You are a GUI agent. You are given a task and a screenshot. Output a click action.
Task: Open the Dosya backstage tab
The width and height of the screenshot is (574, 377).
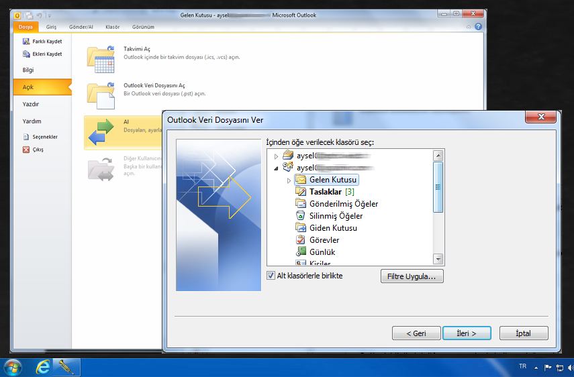point(26,27)
